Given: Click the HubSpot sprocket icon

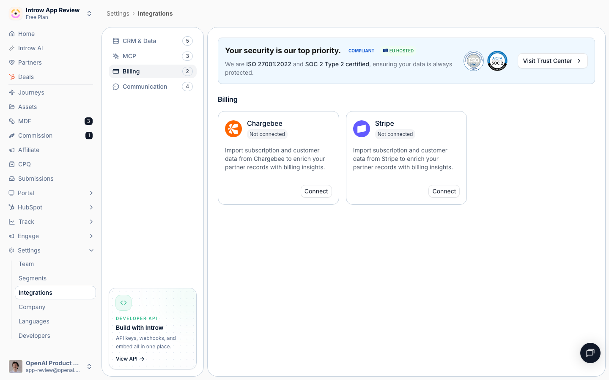Looking at the screenshot, I should [11, 207].
